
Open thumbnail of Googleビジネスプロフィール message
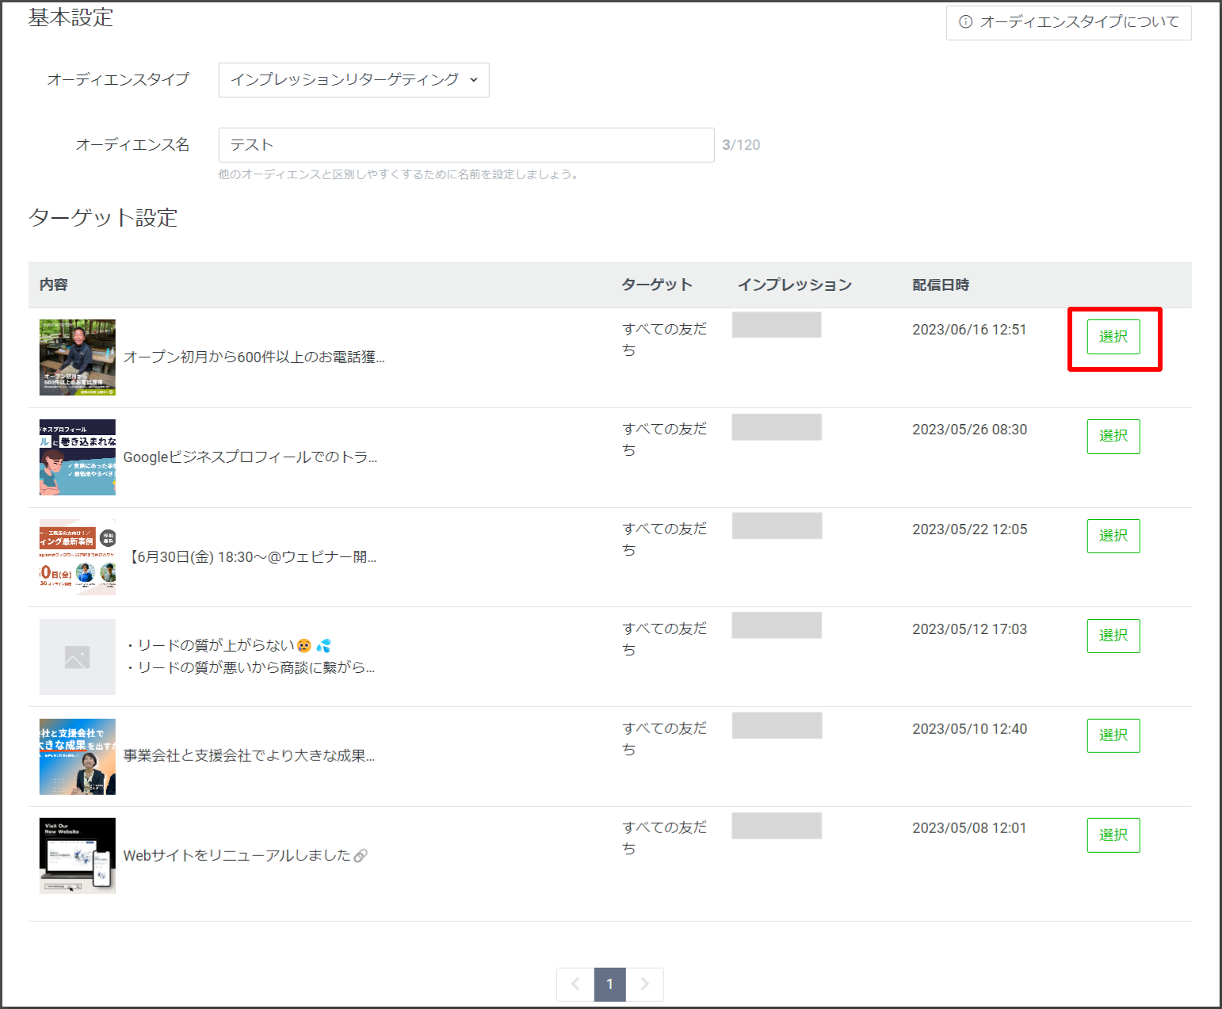[78, 457]
